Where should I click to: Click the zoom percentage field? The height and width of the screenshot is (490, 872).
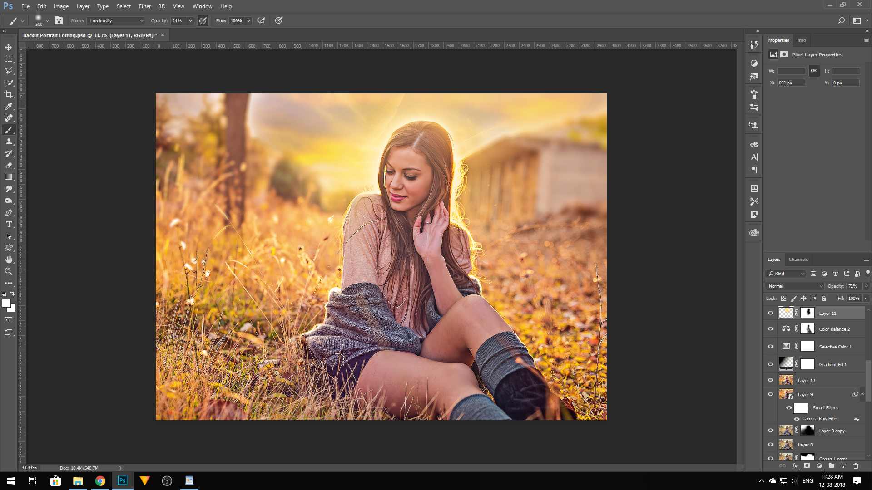click(30, 468)
